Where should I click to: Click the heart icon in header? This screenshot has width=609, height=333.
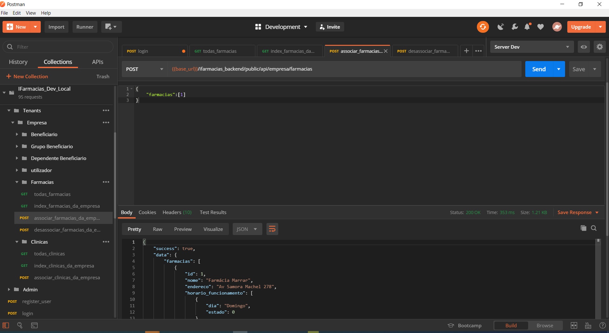click(541, 27)
